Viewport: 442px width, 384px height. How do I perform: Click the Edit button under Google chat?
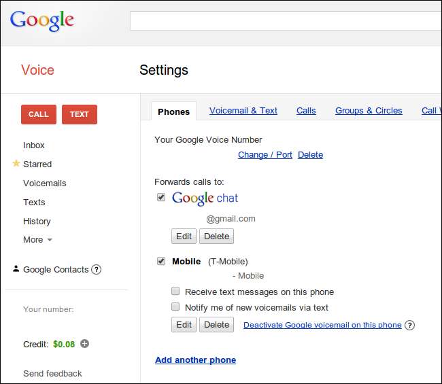pyautogui.click(x=184, y=236)
